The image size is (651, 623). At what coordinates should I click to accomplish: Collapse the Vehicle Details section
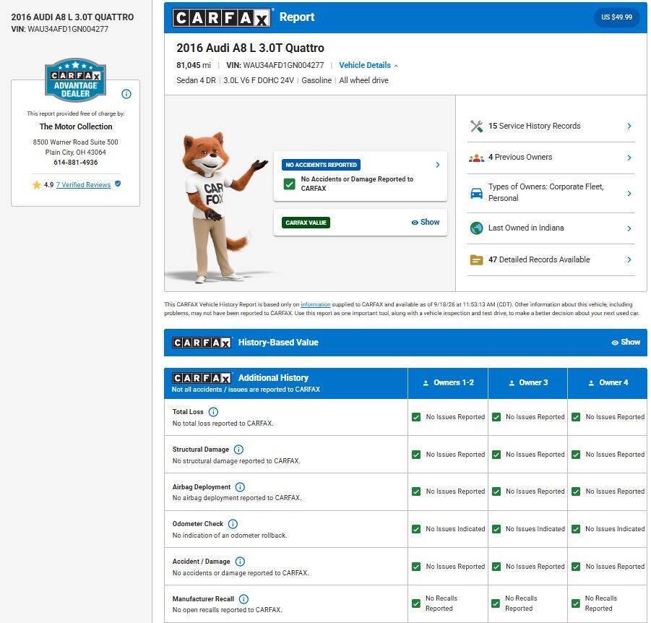click(368, 65)
